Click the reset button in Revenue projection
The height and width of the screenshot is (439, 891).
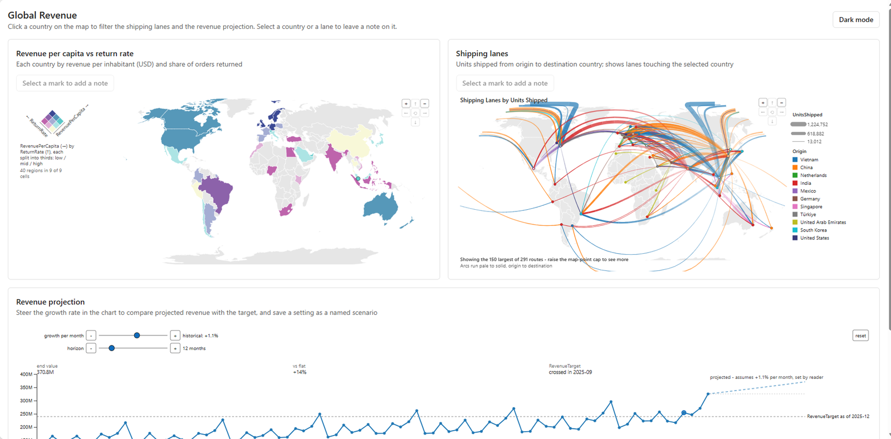pyautogui.click(x=860, y=336)
